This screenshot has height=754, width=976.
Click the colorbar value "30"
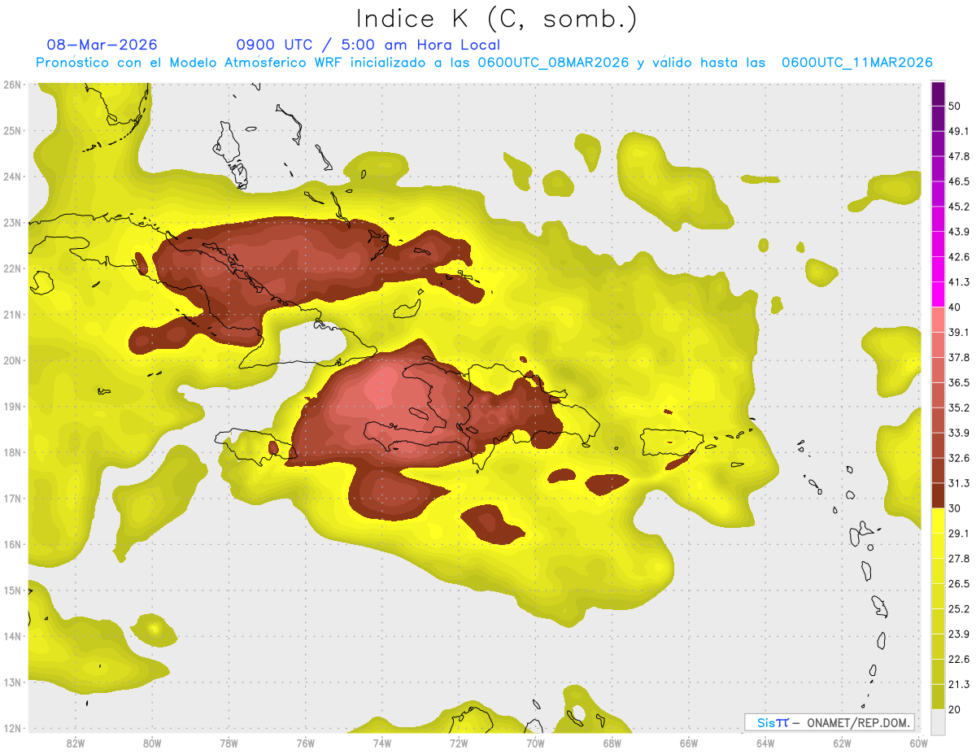coord(955,508)
